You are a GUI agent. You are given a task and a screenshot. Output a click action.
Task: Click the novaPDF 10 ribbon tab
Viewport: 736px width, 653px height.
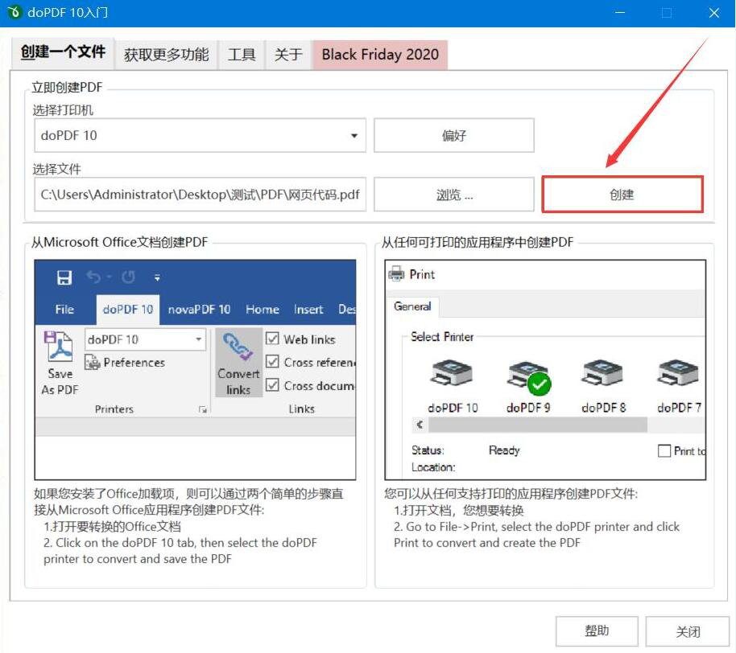click(199, 310)
